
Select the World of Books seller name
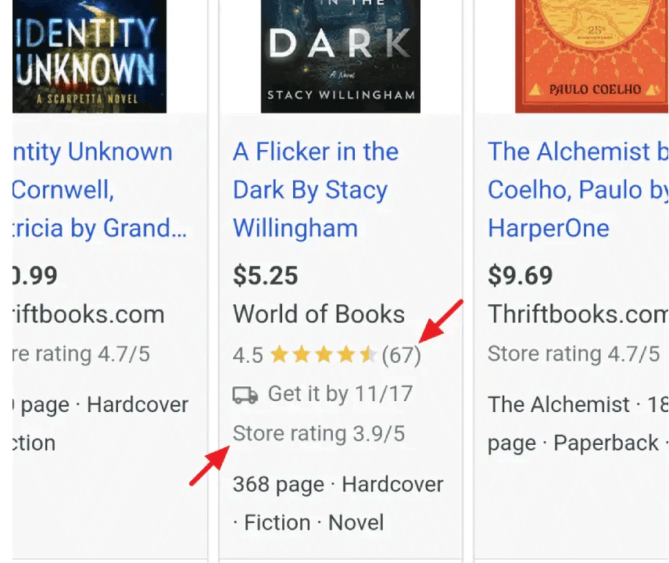[319, 314]
